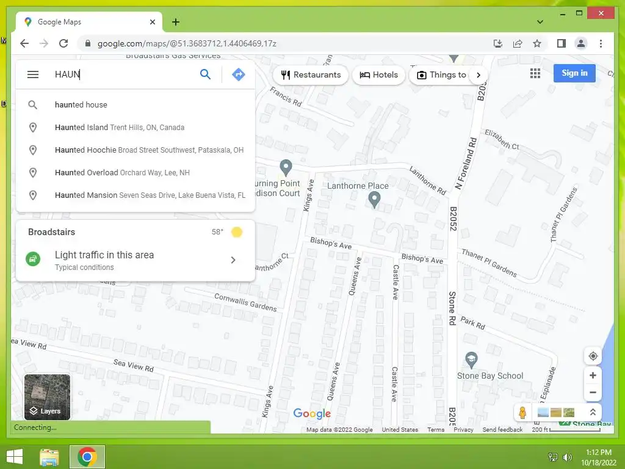The height and width of the screenshot is (469, 625).
Task: Reload the Google Maps page
Action: (x=63, y=43)
